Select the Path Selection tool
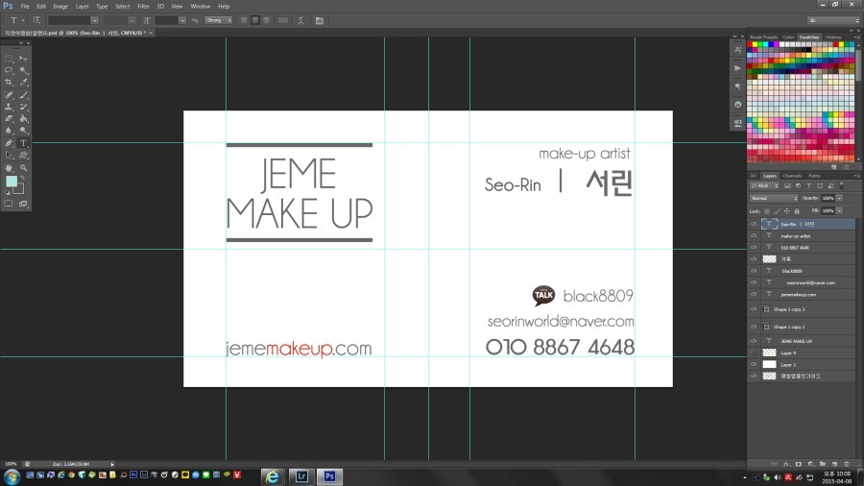 click(9, 156)
